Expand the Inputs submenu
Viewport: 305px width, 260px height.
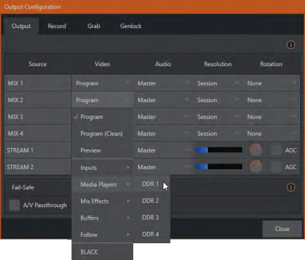[102, 168]
